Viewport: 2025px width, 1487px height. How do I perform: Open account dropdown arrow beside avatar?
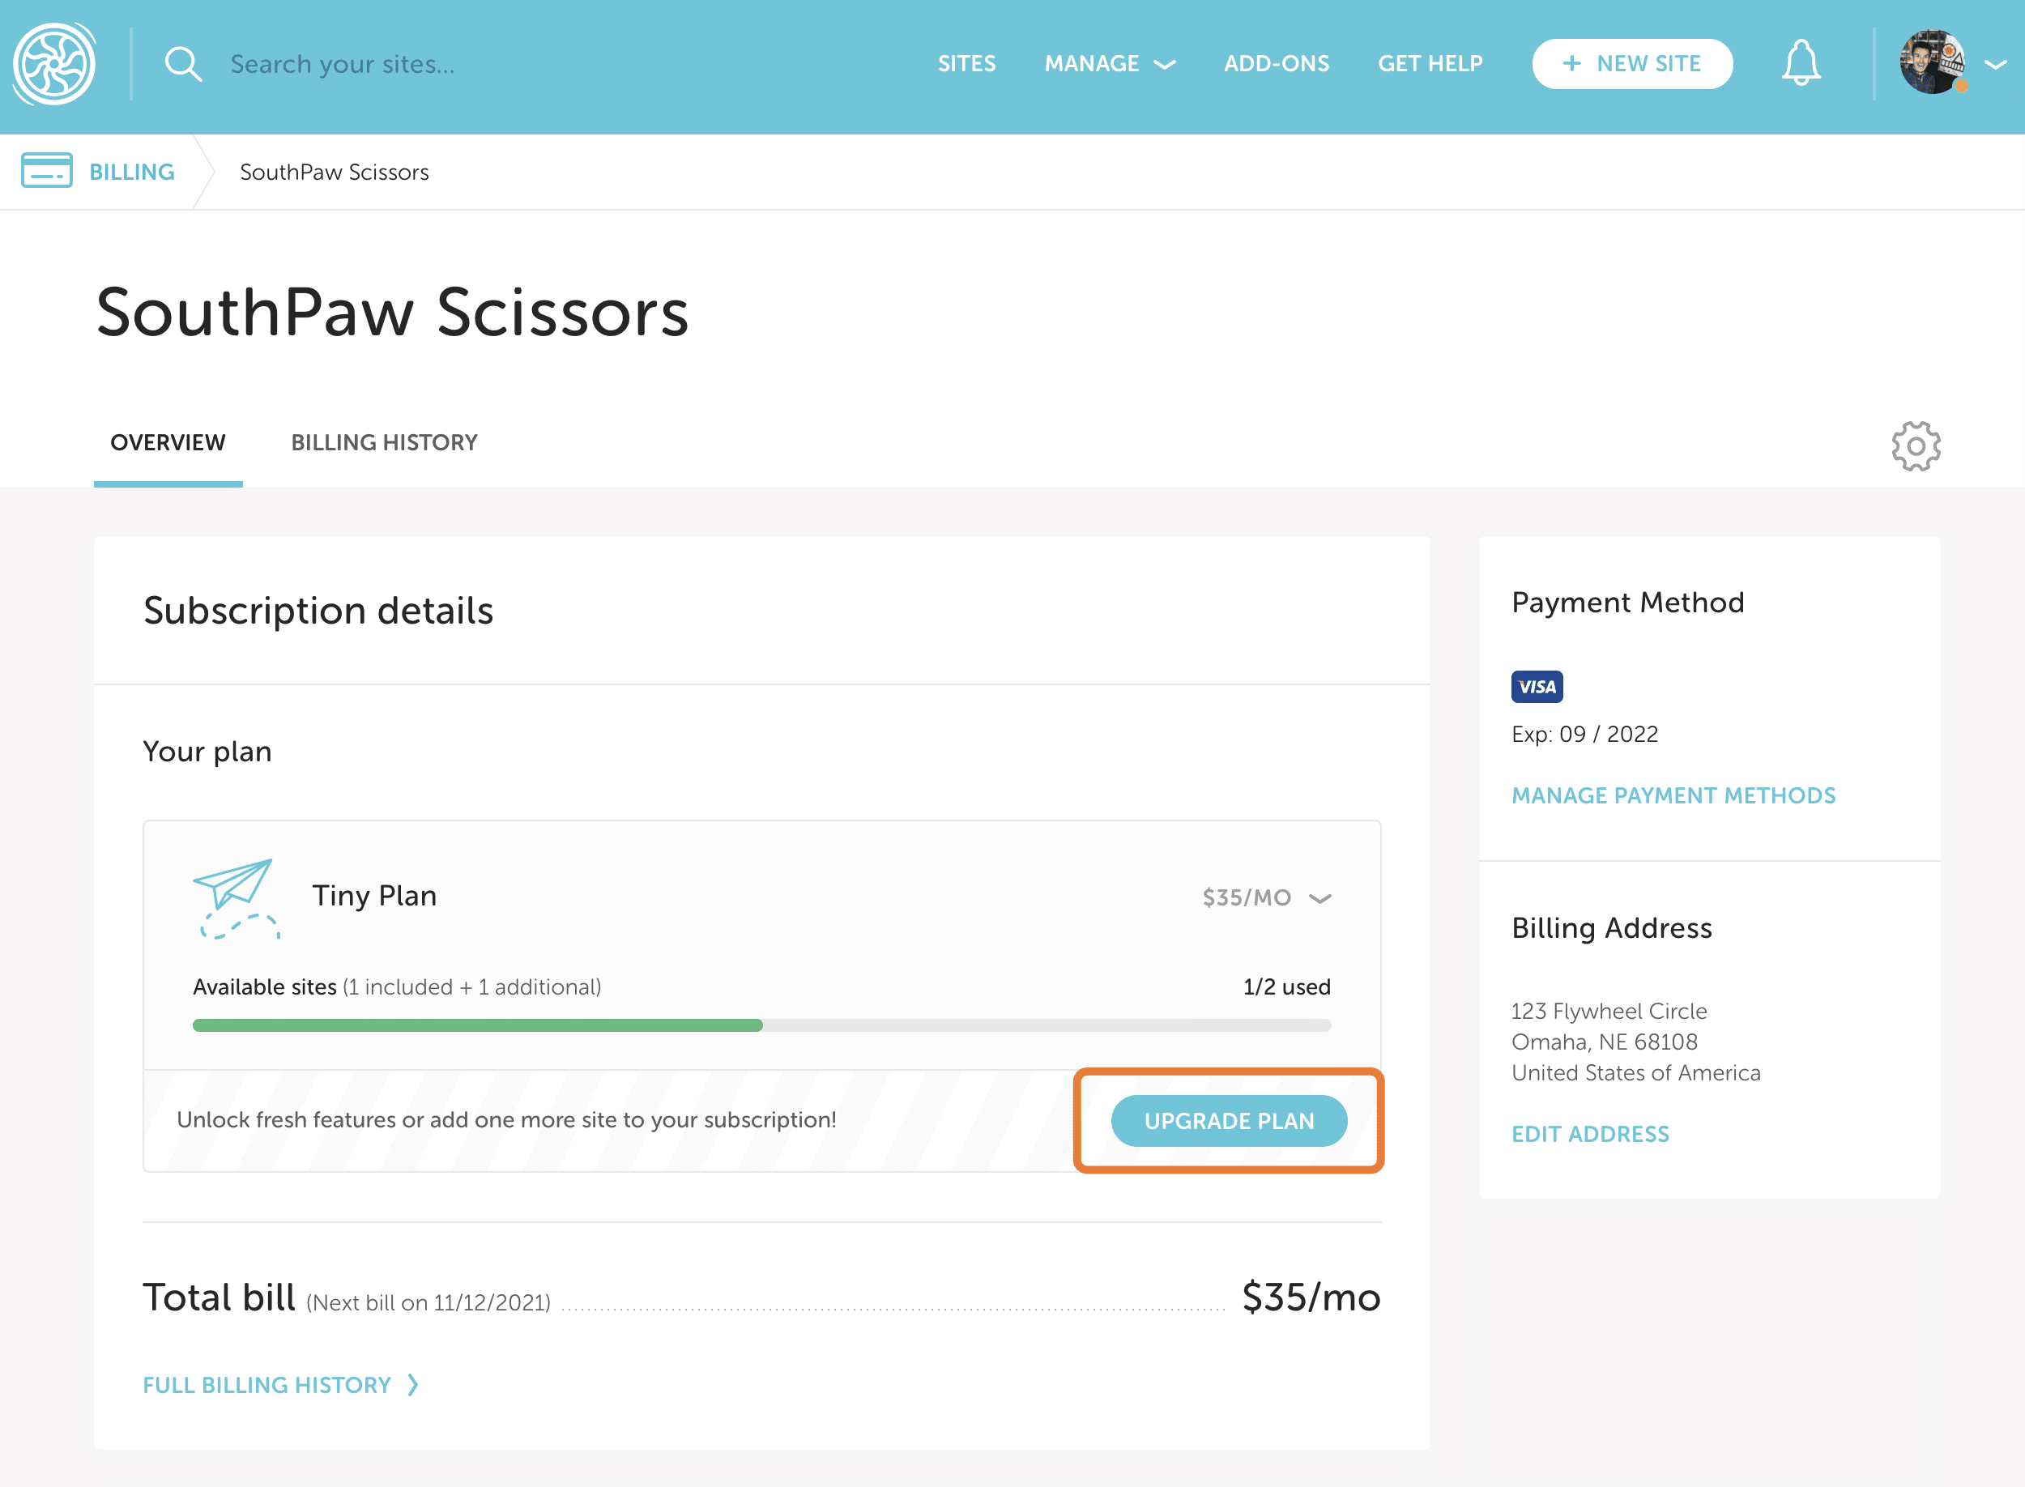click(1995, 64)
